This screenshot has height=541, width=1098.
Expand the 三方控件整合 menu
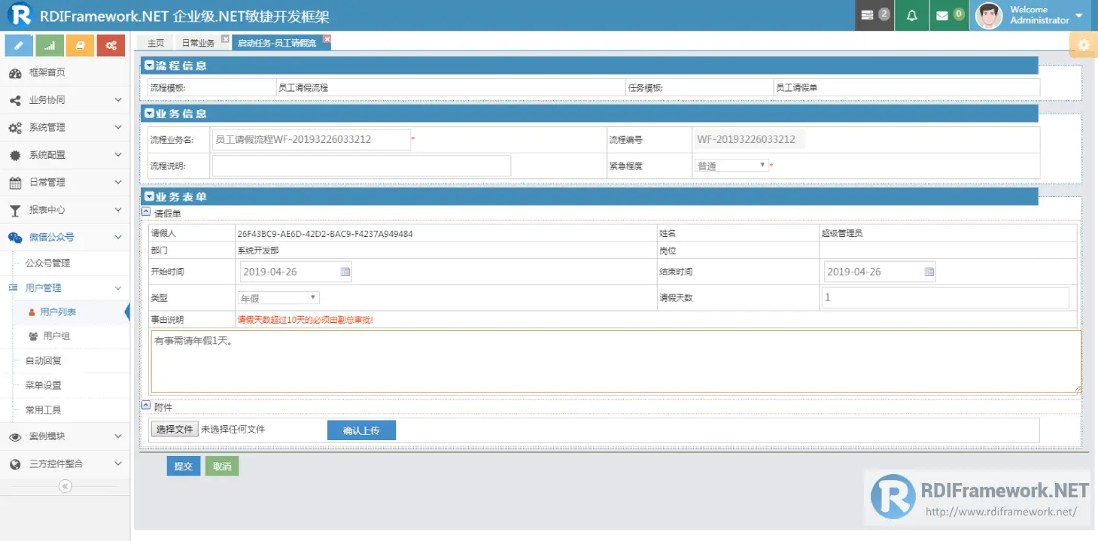(65, 463)
